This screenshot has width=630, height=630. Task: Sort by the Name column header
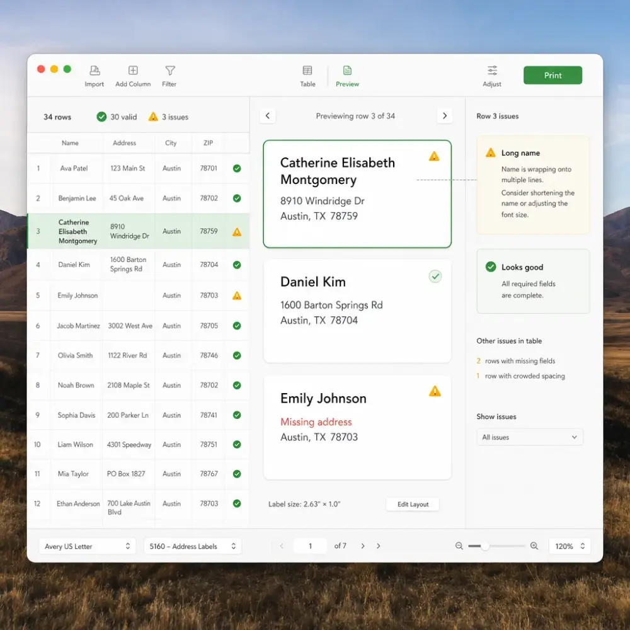(70, 143)
